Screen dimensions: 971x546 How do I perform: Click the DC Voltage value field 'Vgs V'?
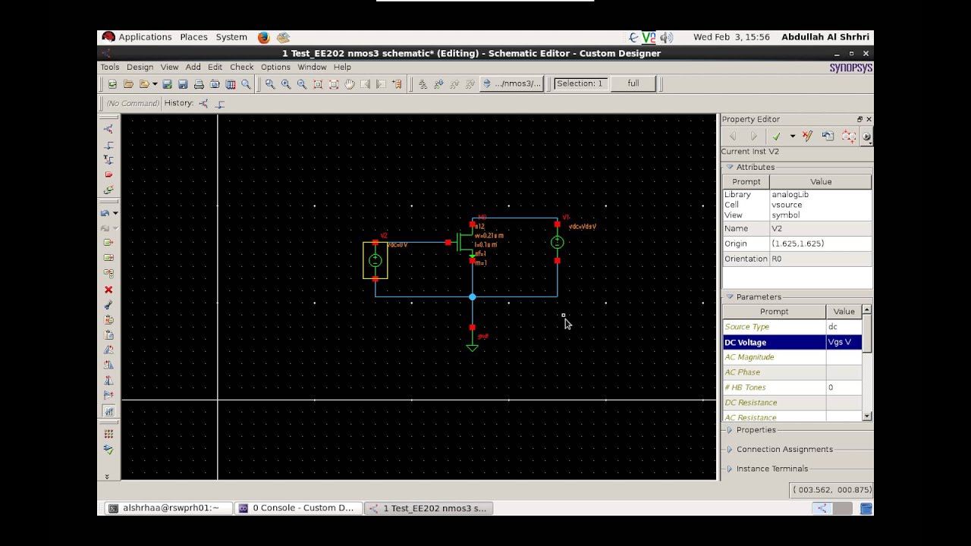[x=844, y=342]
